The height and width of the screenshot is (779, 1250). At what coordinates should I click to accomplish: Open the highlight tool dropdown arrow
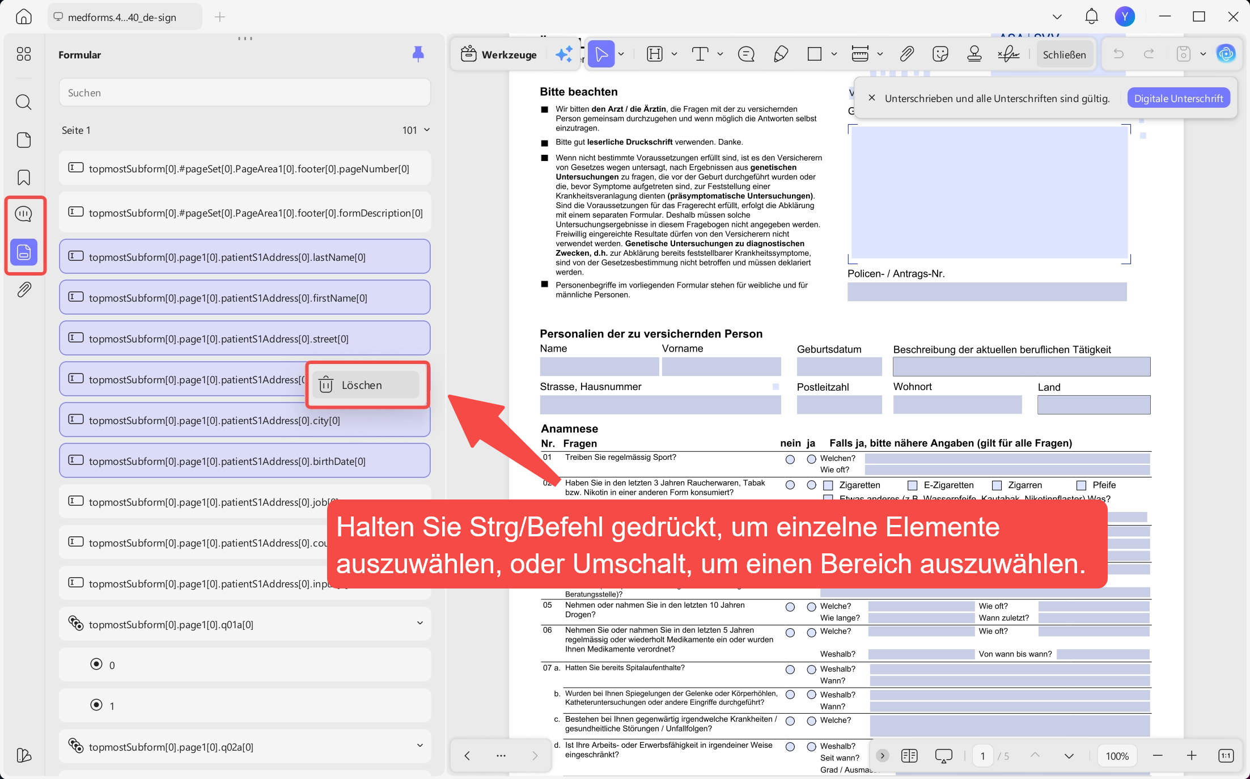(674, 54)
